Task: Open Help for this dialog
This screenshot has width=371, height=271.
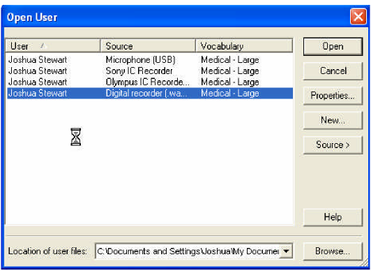Action: pos(333,217)
